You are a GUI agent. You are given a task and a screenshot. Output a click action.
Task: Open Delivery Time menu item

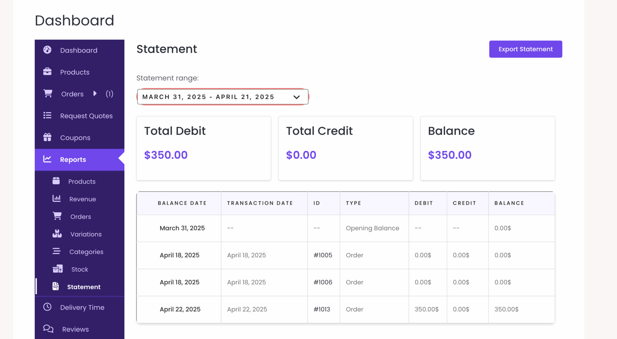79,307
